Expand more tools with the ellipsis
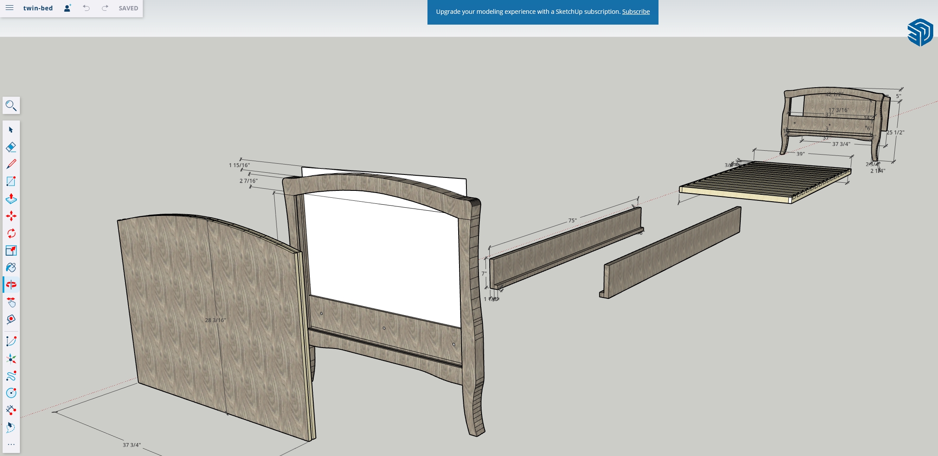 click(x=11, y=444)
